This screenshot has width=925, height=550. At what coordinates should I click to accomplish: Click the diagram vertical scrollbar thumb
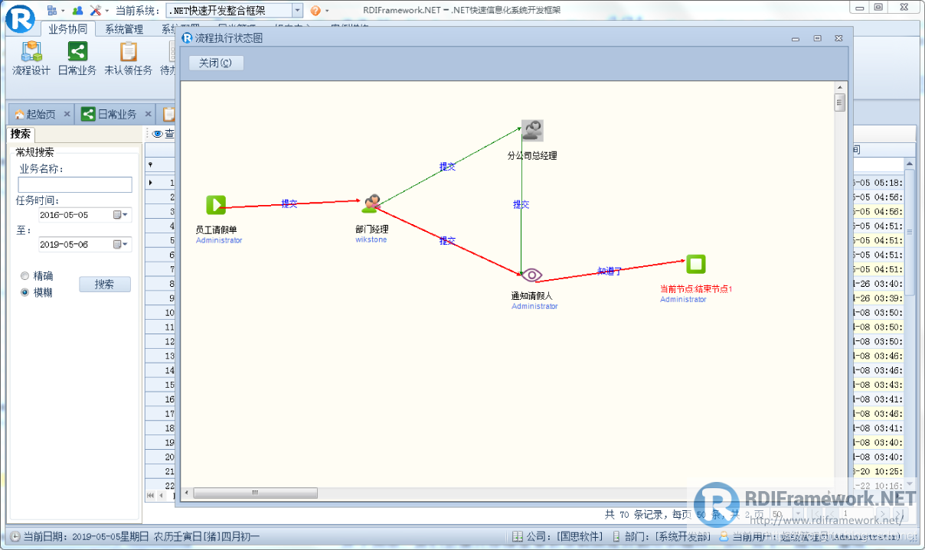(x=840, y=103)
